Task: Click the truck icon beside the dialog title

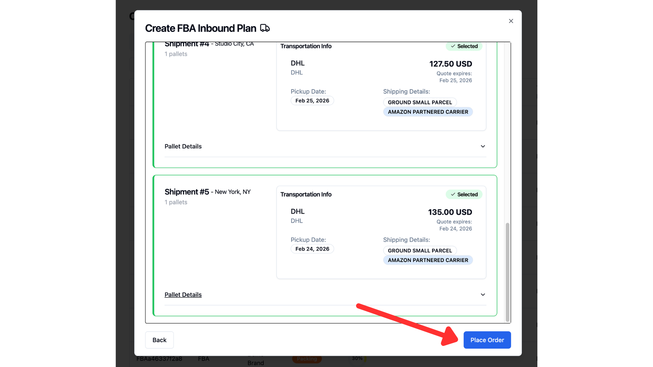Action: coord(265,28)
